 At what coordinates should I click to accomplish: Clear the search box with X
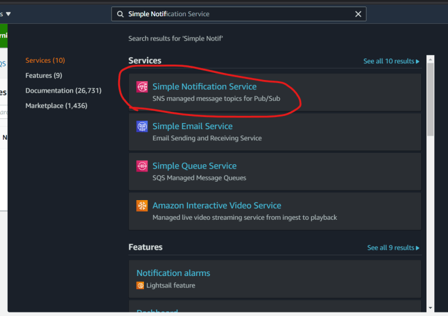358,14
